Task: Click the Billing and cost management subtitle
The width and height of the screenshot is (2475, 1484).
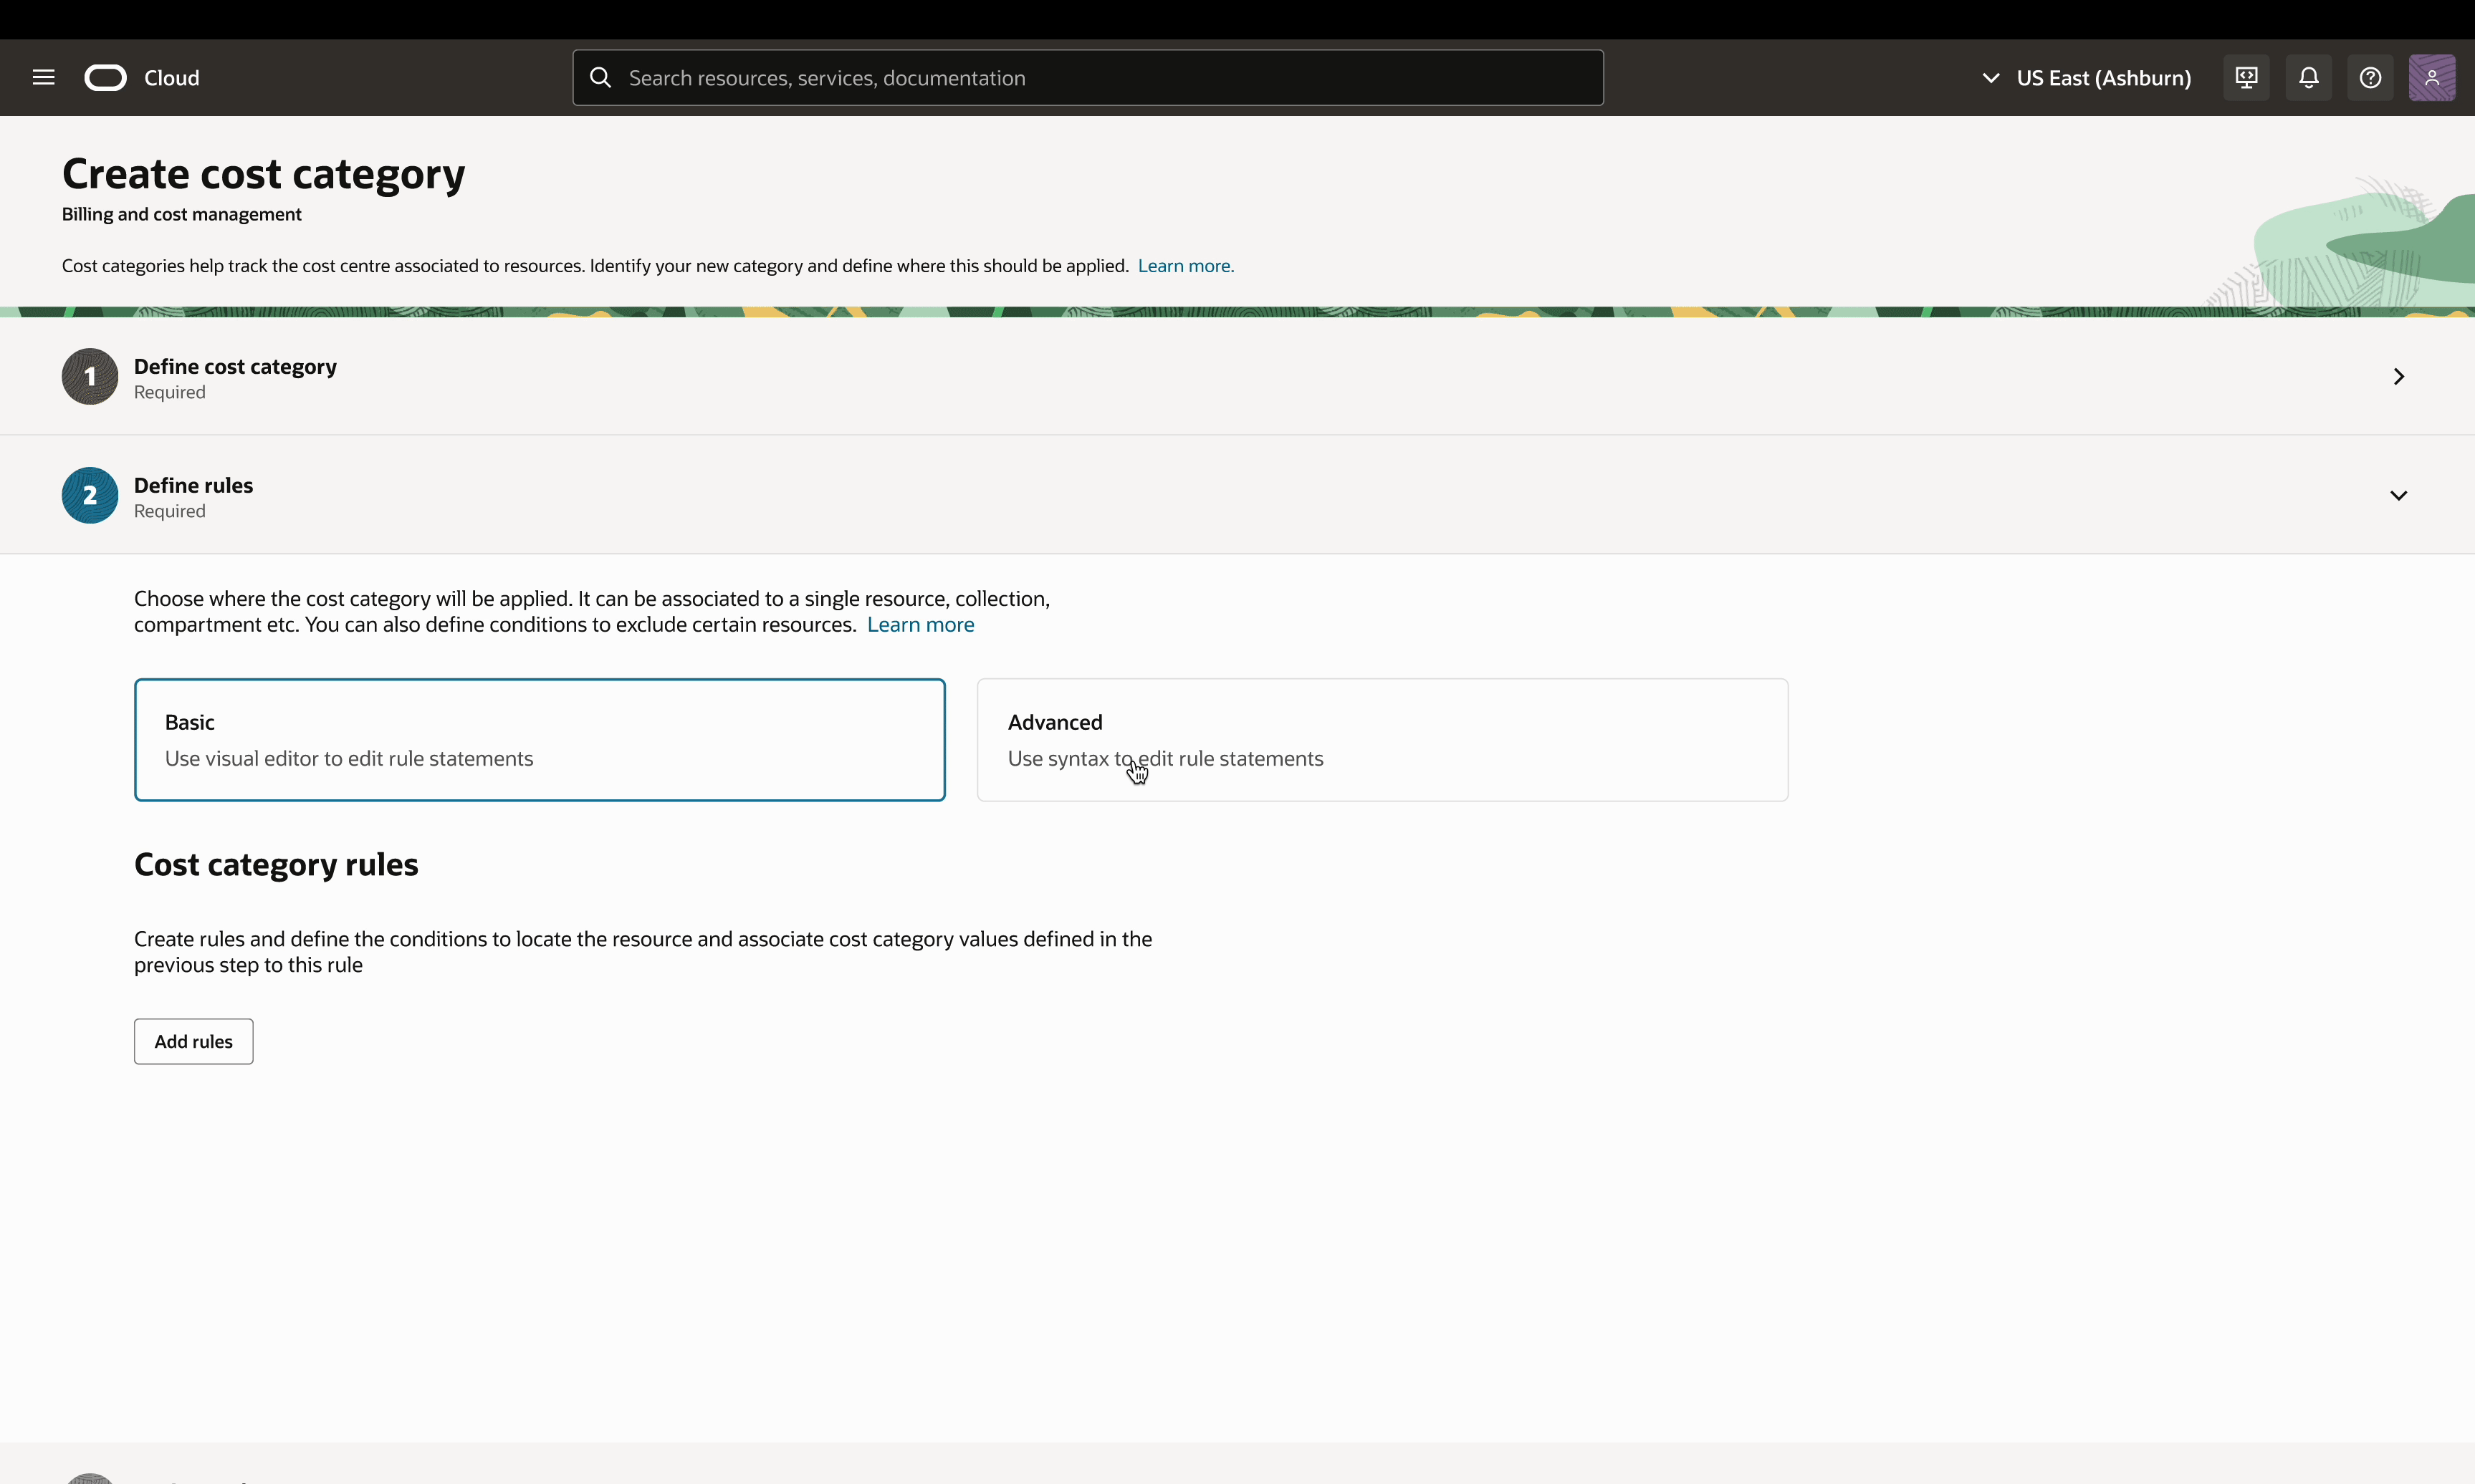Action: coord(181,214)
